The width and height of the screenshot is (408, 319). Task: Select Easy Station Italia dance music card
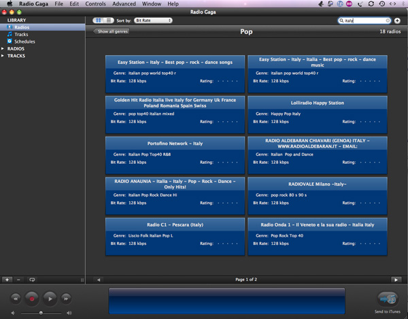pyautogui.click(x=318, y=74)
